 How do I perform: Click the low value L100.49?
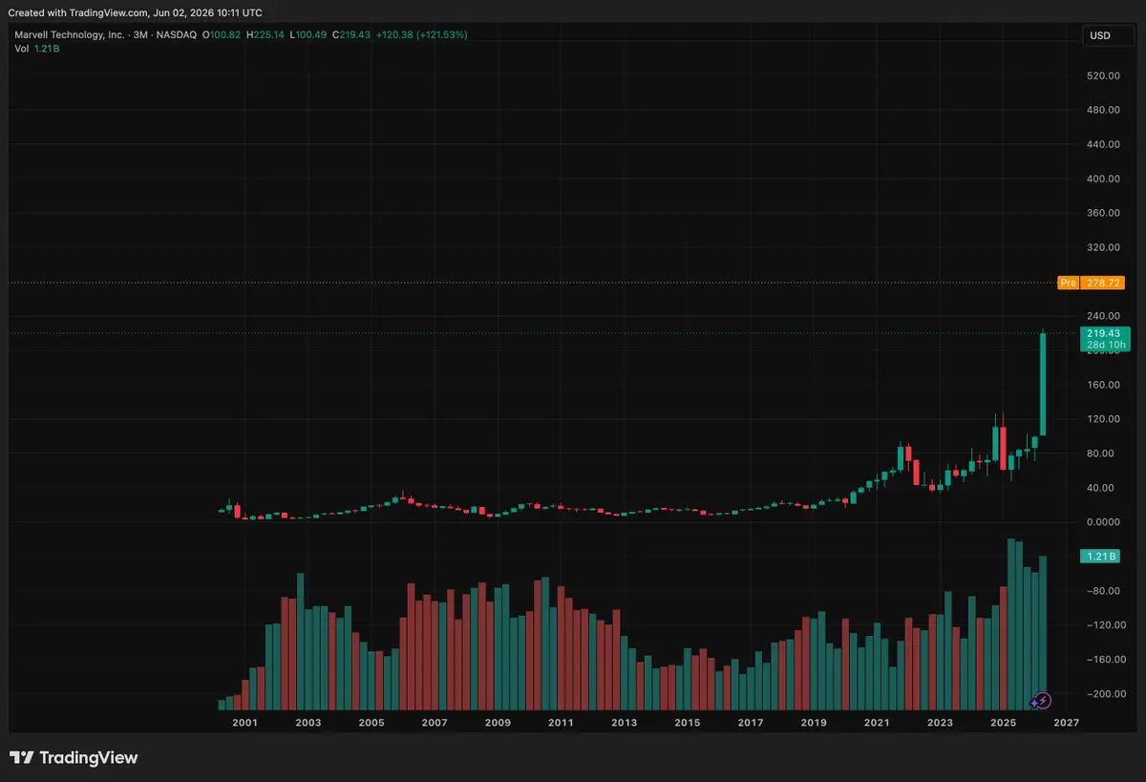(307, 34)
